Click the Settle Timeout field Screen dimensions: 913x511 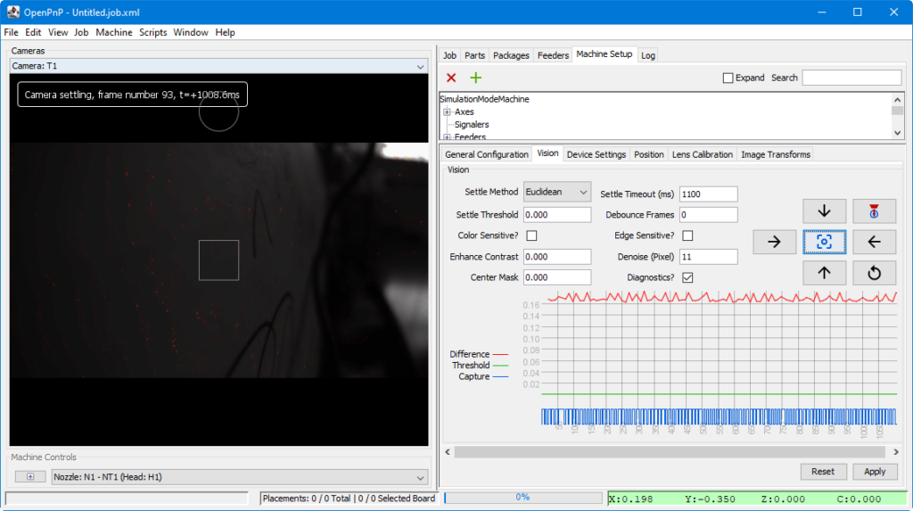click(708, 194)
